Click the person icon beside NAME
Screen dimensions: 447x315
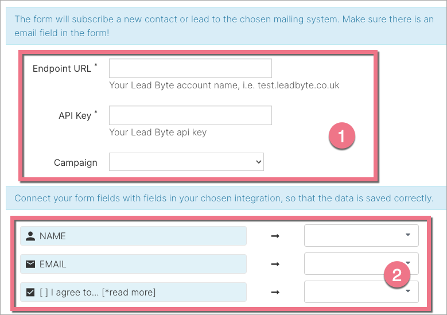[x=30, y=236]
